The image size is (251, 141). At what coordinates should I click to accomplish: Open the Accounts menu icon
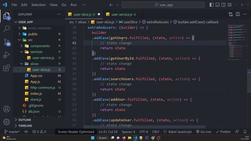[x=6, y=109]
